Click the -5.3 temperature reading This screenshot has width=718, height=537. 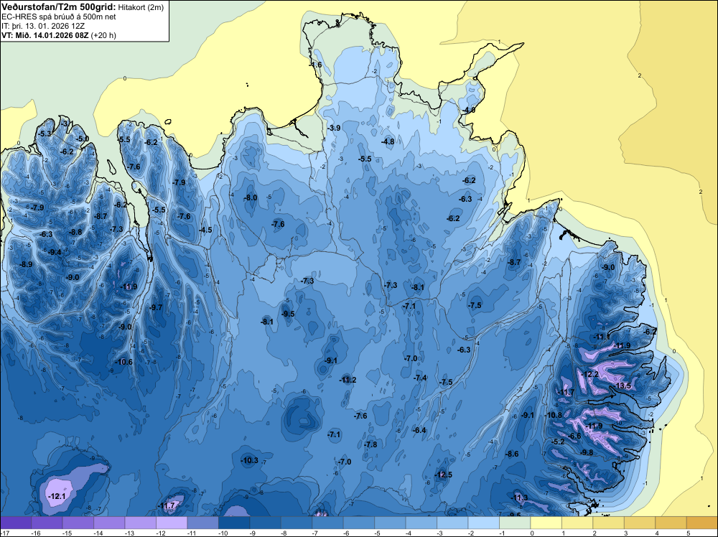(x=45, y=134)
